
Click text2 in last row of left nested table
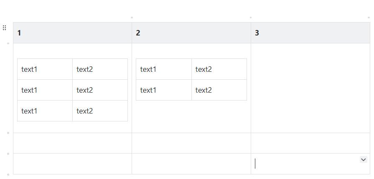(84, 111)
